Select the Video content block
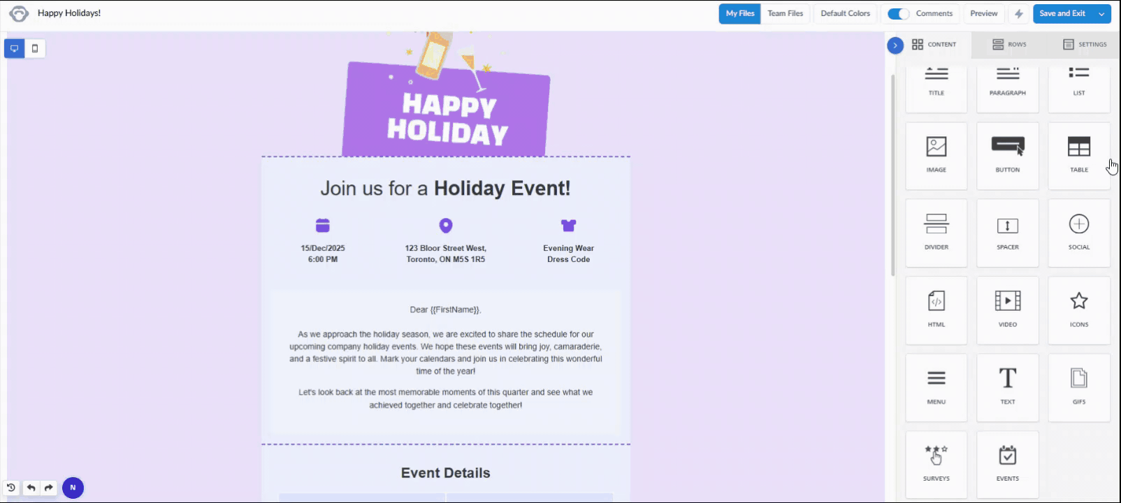1121x503 pixels. coord(1007,311)
